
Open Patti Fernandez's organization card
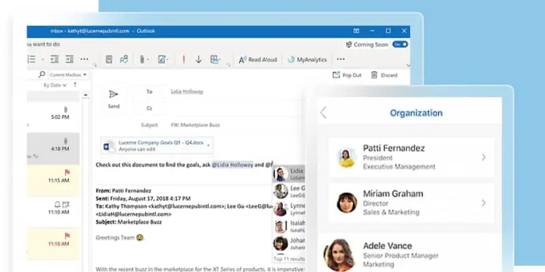point(411,158)
